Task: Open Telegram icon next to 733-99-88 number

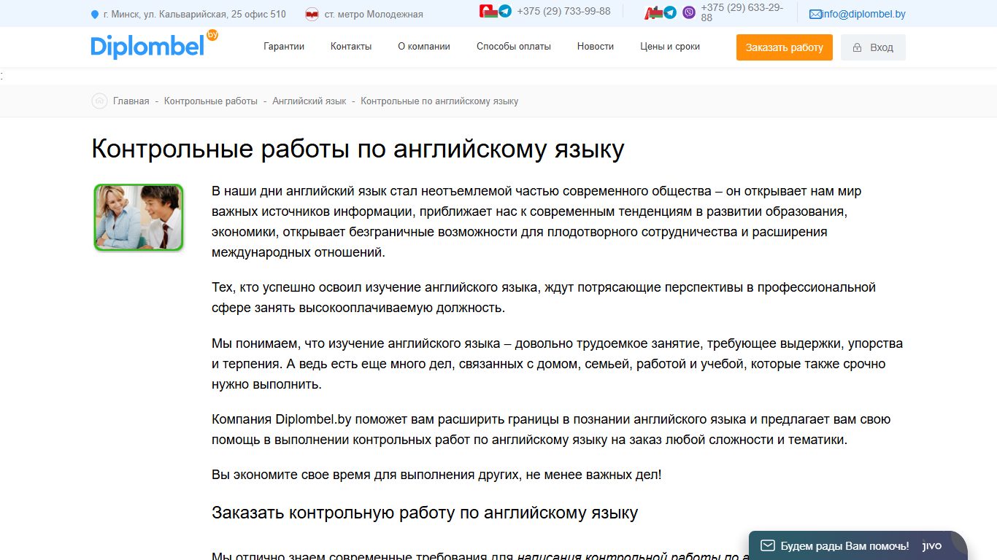Action: tap(505, 12)
